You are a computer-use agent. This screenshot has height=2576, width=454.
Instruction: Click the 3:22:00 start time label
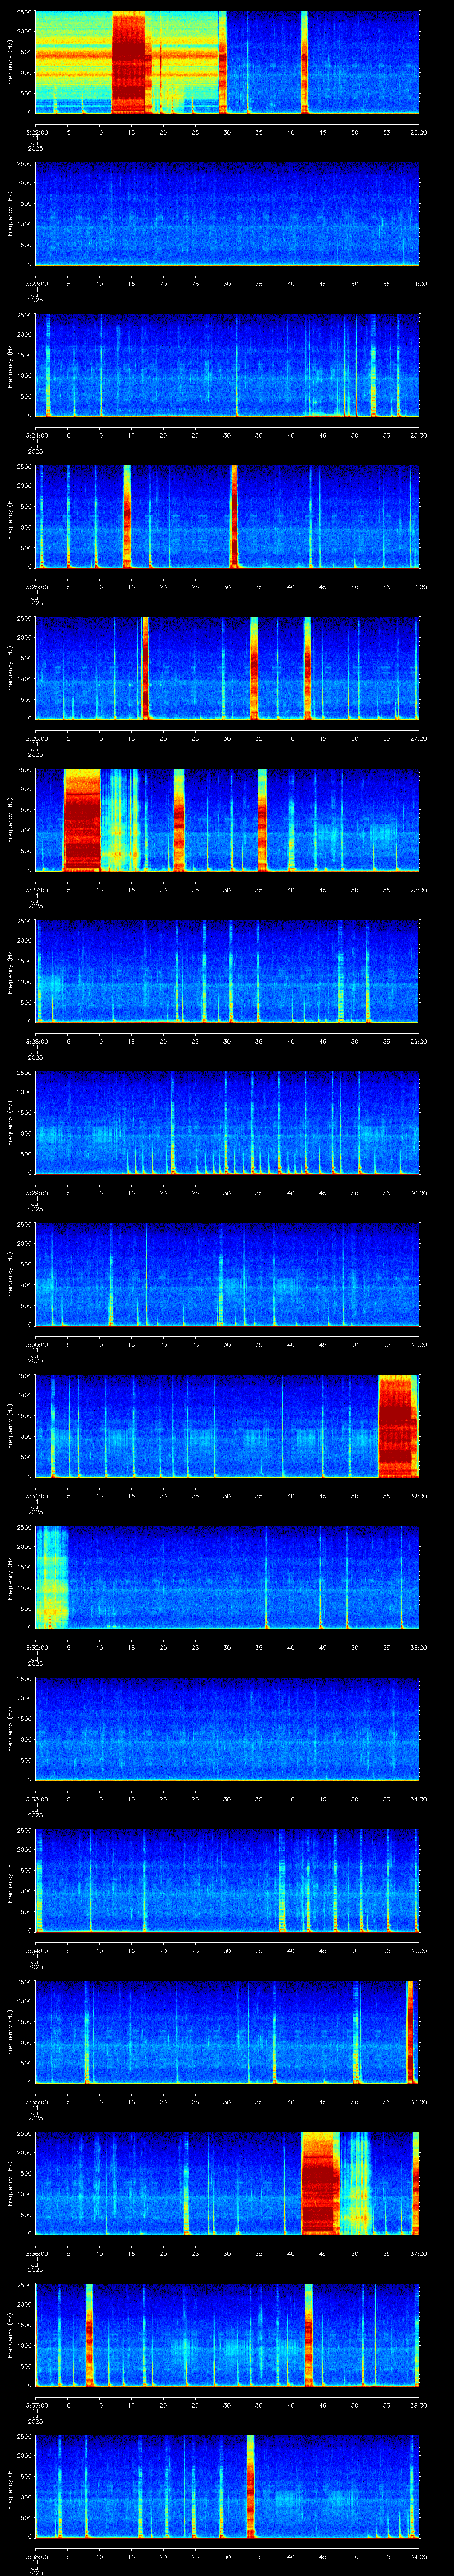click(x=37, y=132)
